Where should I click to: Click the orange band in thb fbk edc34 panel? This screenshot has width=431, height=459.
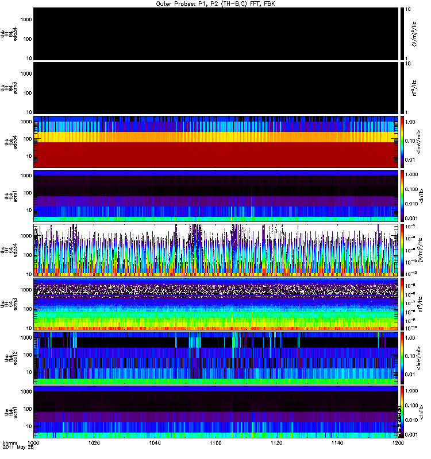[x=215, y=137]
